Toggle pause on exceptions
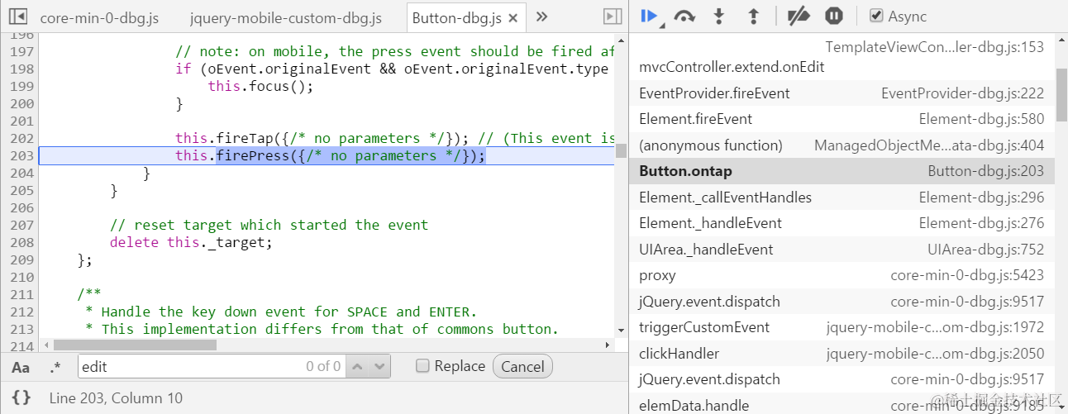 (834, 16)
